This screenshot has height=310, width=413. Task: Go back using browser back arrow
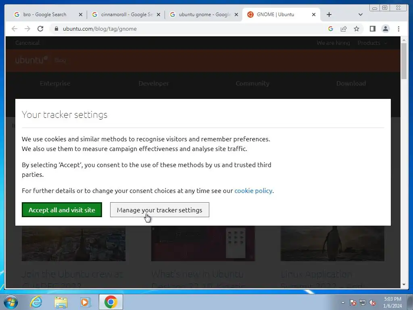pyautogui.click(x=15, y=29)
